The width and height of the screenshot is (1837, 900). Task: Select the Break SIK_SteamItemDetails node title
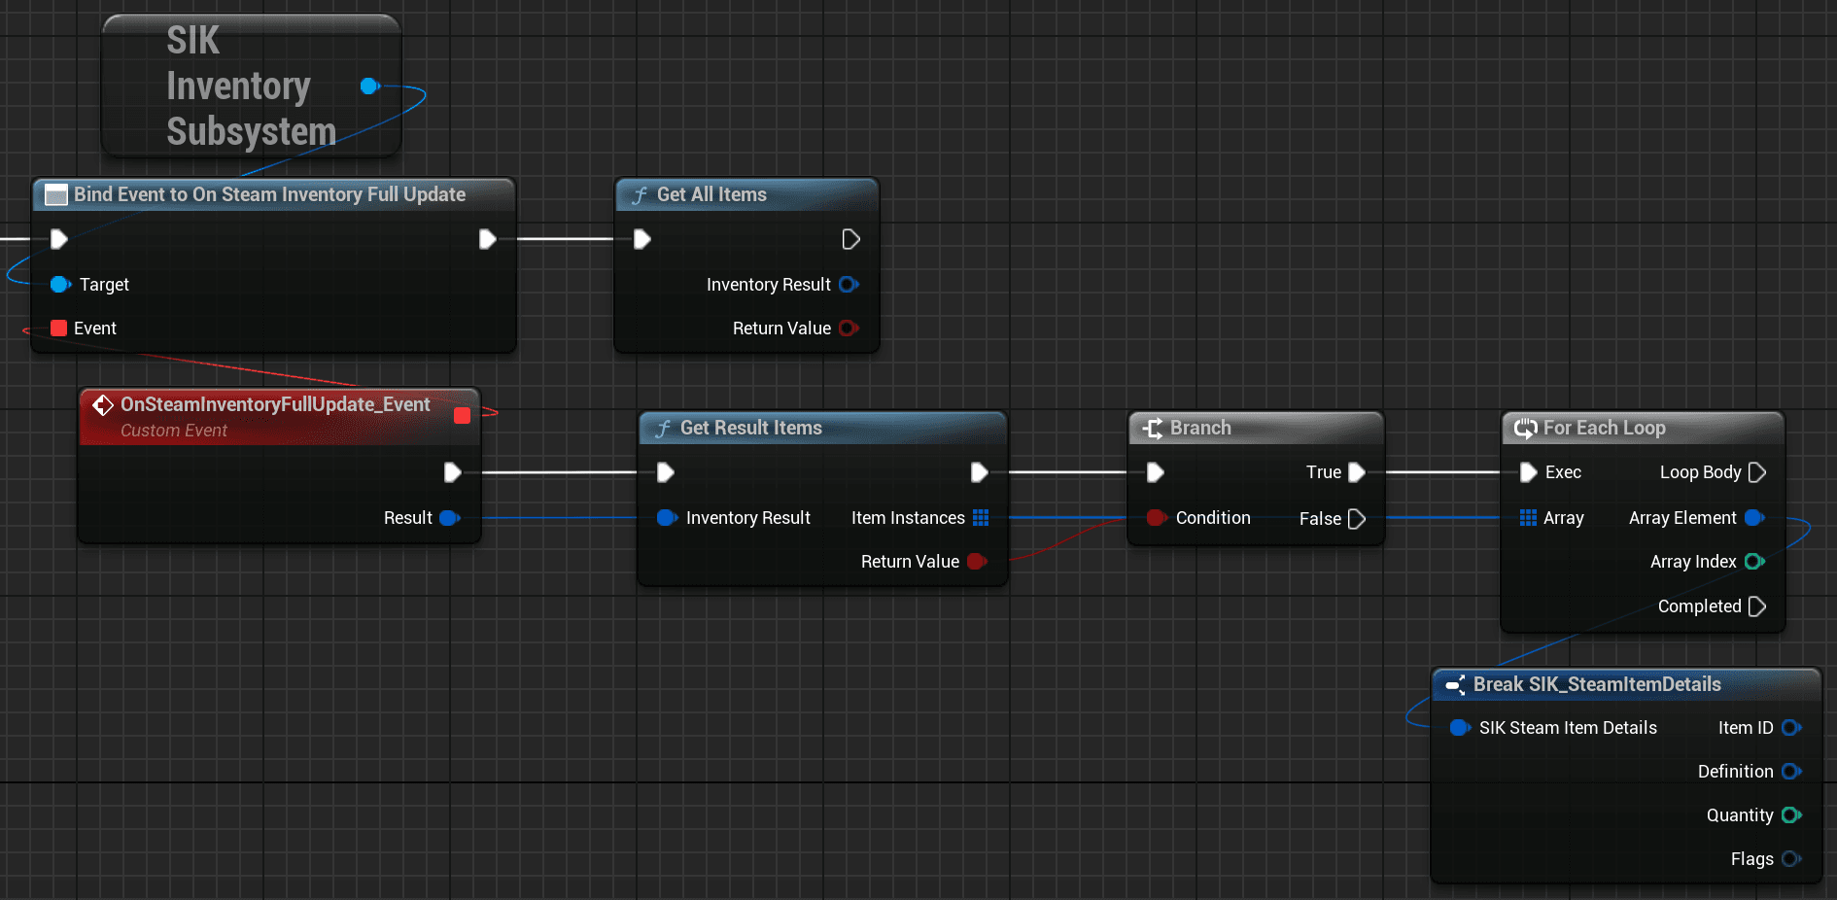[1597, 684]
